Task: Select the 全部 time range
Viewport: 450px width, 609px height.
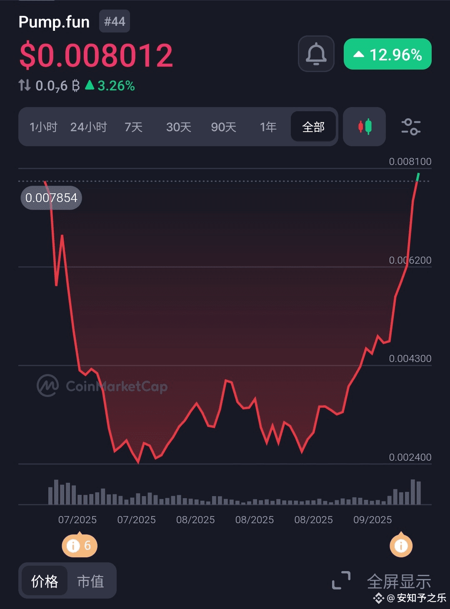Action: 313,127
